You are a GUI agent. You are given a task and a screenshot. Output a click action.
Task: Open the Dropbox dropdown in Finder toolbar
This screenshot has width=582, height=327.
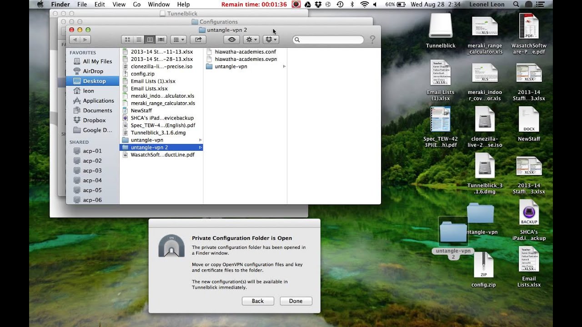(271, 40)
